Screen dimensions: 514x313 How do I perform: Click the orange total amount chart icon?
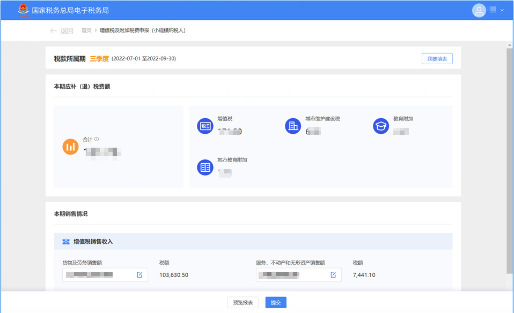point(70,147)
